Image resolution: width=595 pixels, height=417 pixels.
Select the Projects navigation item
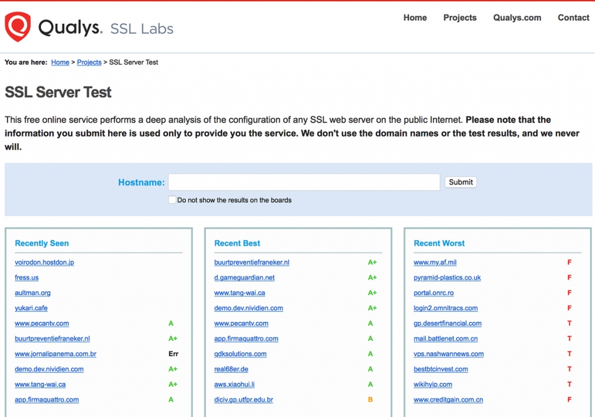460,17
